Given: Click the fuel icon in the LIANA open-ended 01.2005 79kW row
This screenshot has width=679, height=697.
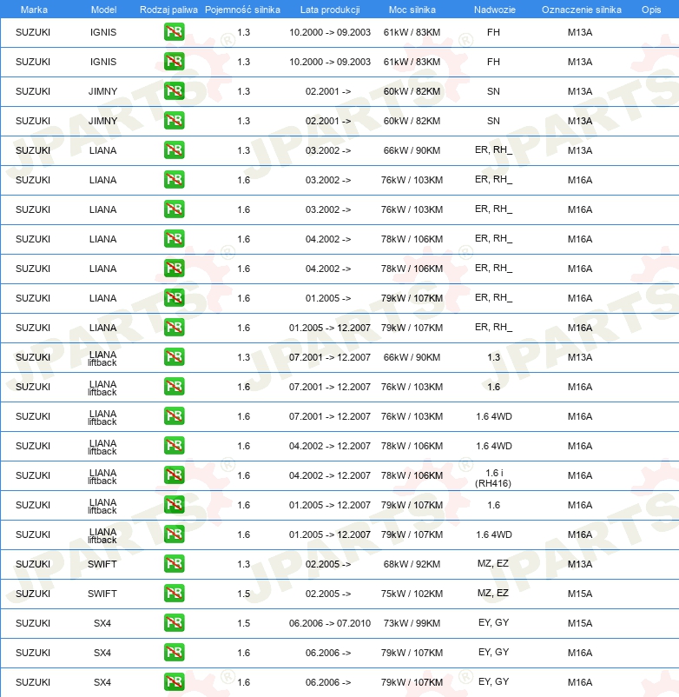Looking at the screenshot, I should tap(174, 298).
